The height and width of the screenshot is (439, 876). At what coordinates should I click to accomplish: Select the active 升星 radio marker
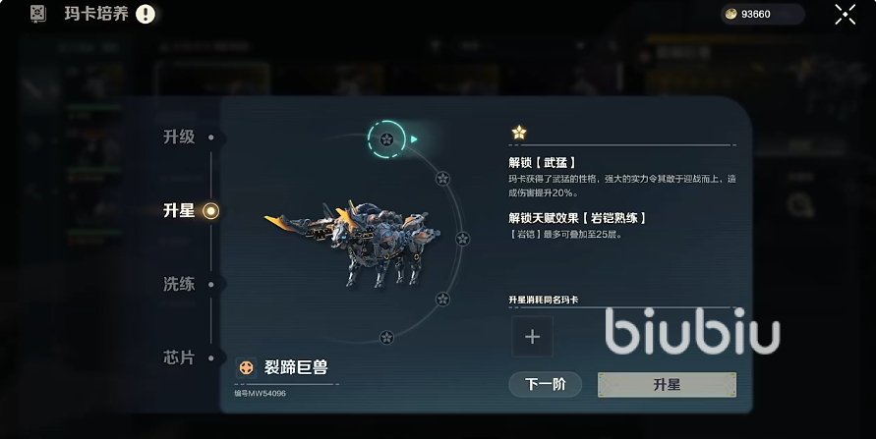click(x=210, y=211)
